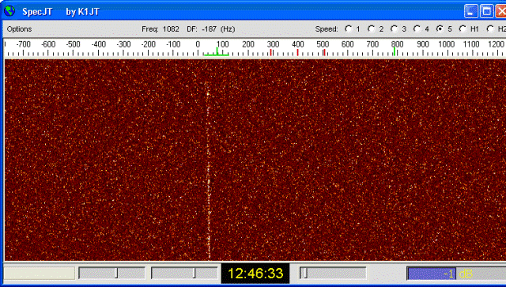Click the SpecJT globe icon in title bar
This screenshot has width=506, height=287.
pos(9,11)
